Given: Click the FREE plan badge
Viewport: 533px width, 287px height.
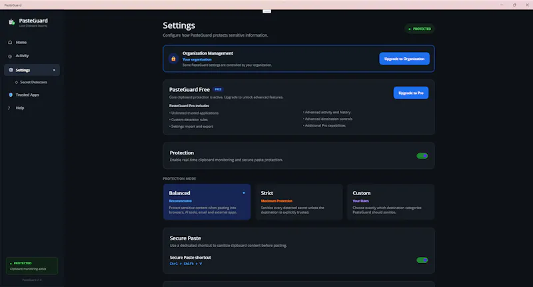Looking at the screenshot, I should [218, 89].
